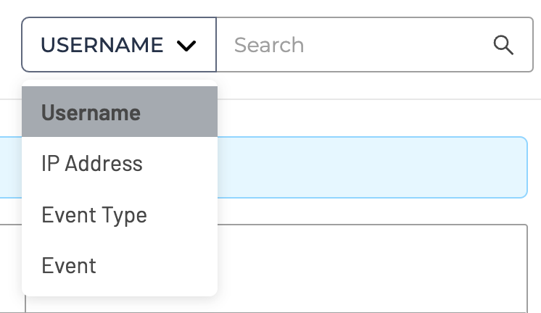
Task: Switch search filter to Event Type
Action: [x=94, y=215]
